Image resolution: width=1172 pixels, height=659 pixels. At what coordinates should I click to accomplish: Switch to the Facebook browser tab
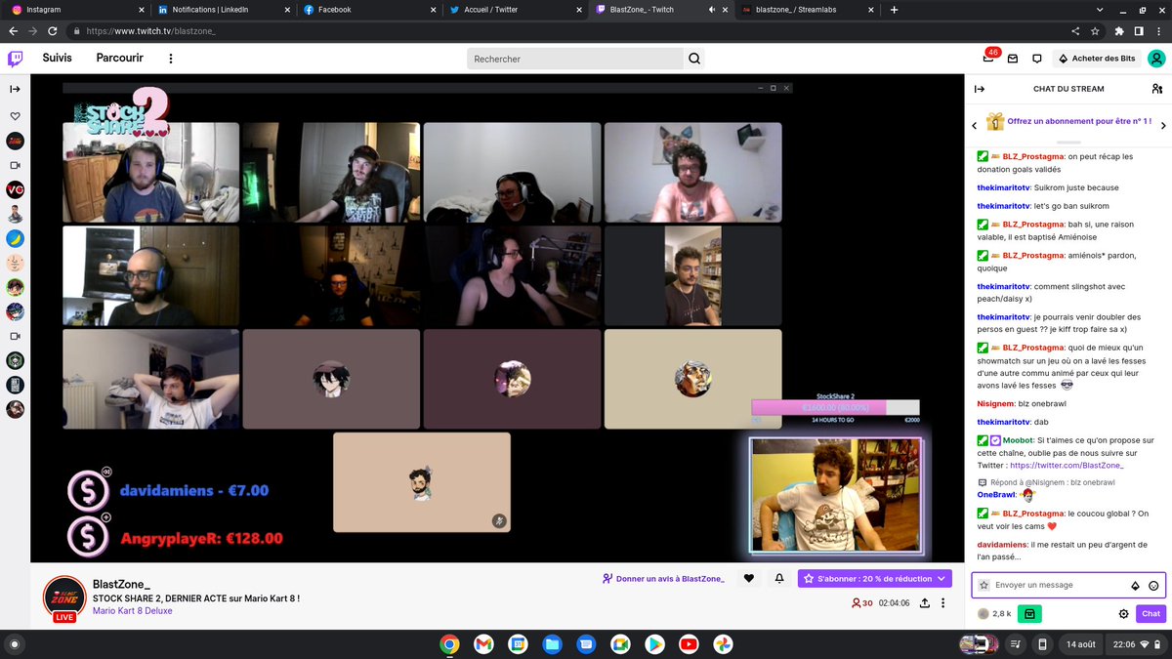(x=367, y=10)
